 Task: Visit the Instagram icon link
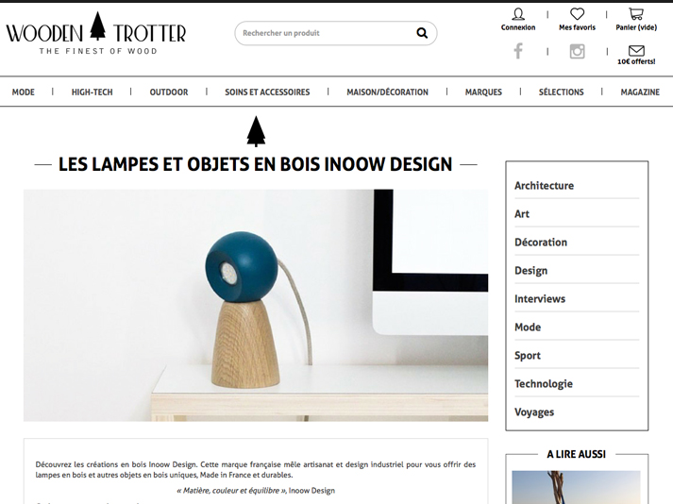coord(577,51)
